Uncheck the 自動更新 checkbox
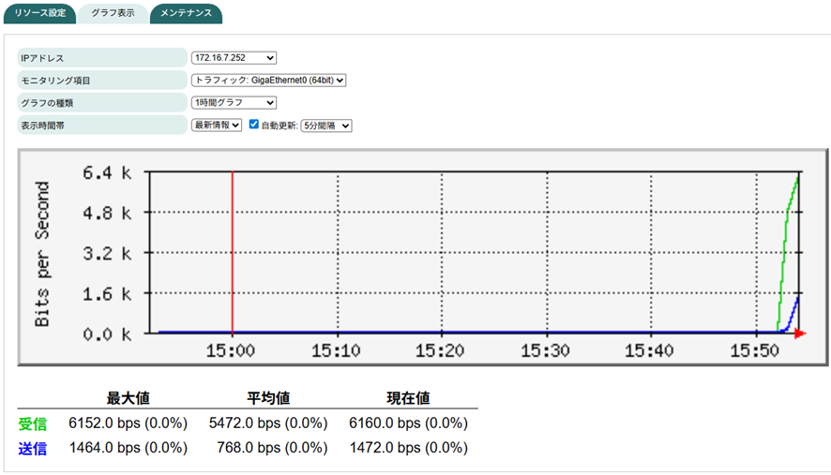The width and height of the screenshot is (831, 475). [253, 125]
